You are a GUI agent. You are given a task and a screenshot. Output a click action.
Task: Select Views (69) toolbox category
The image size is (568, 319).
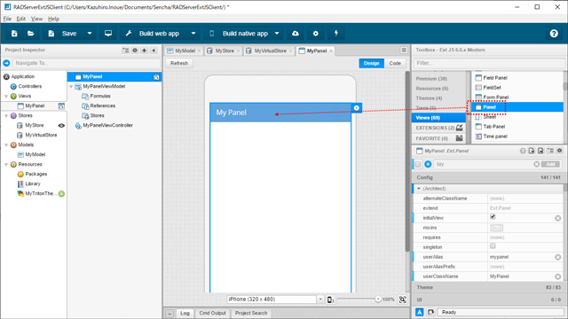[x=438, y=118]
